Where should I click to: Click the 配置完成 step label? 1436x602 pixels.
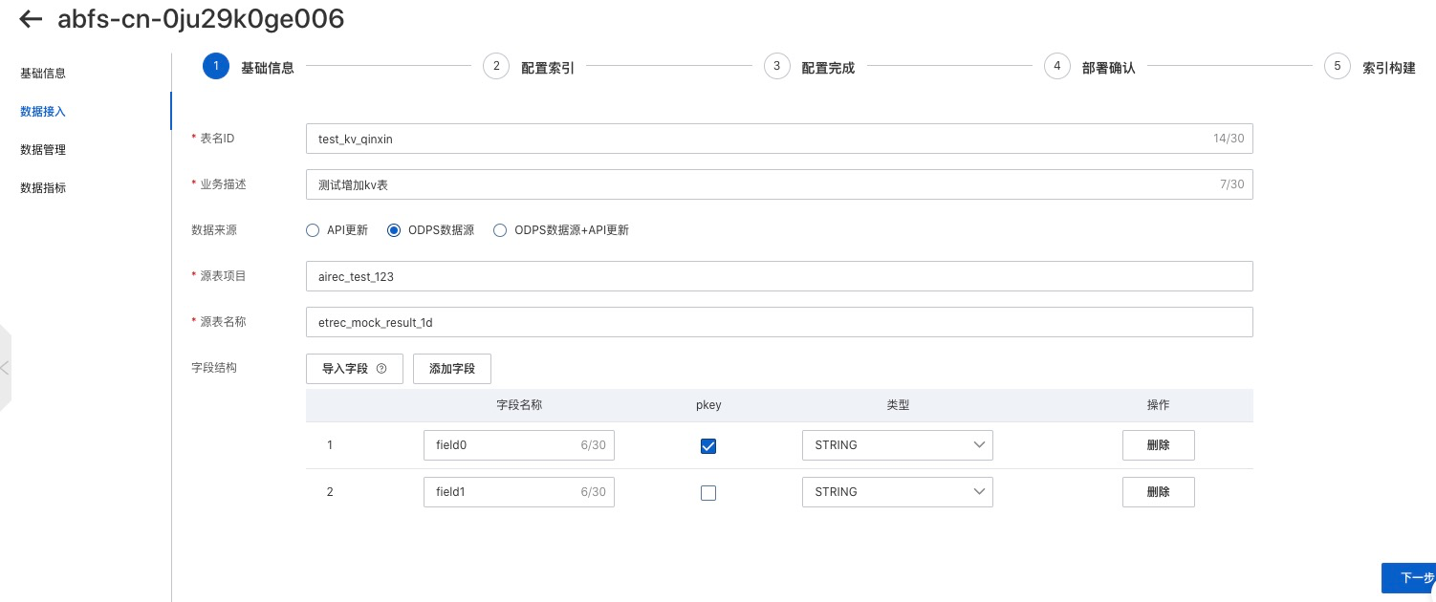pos(828,68)
